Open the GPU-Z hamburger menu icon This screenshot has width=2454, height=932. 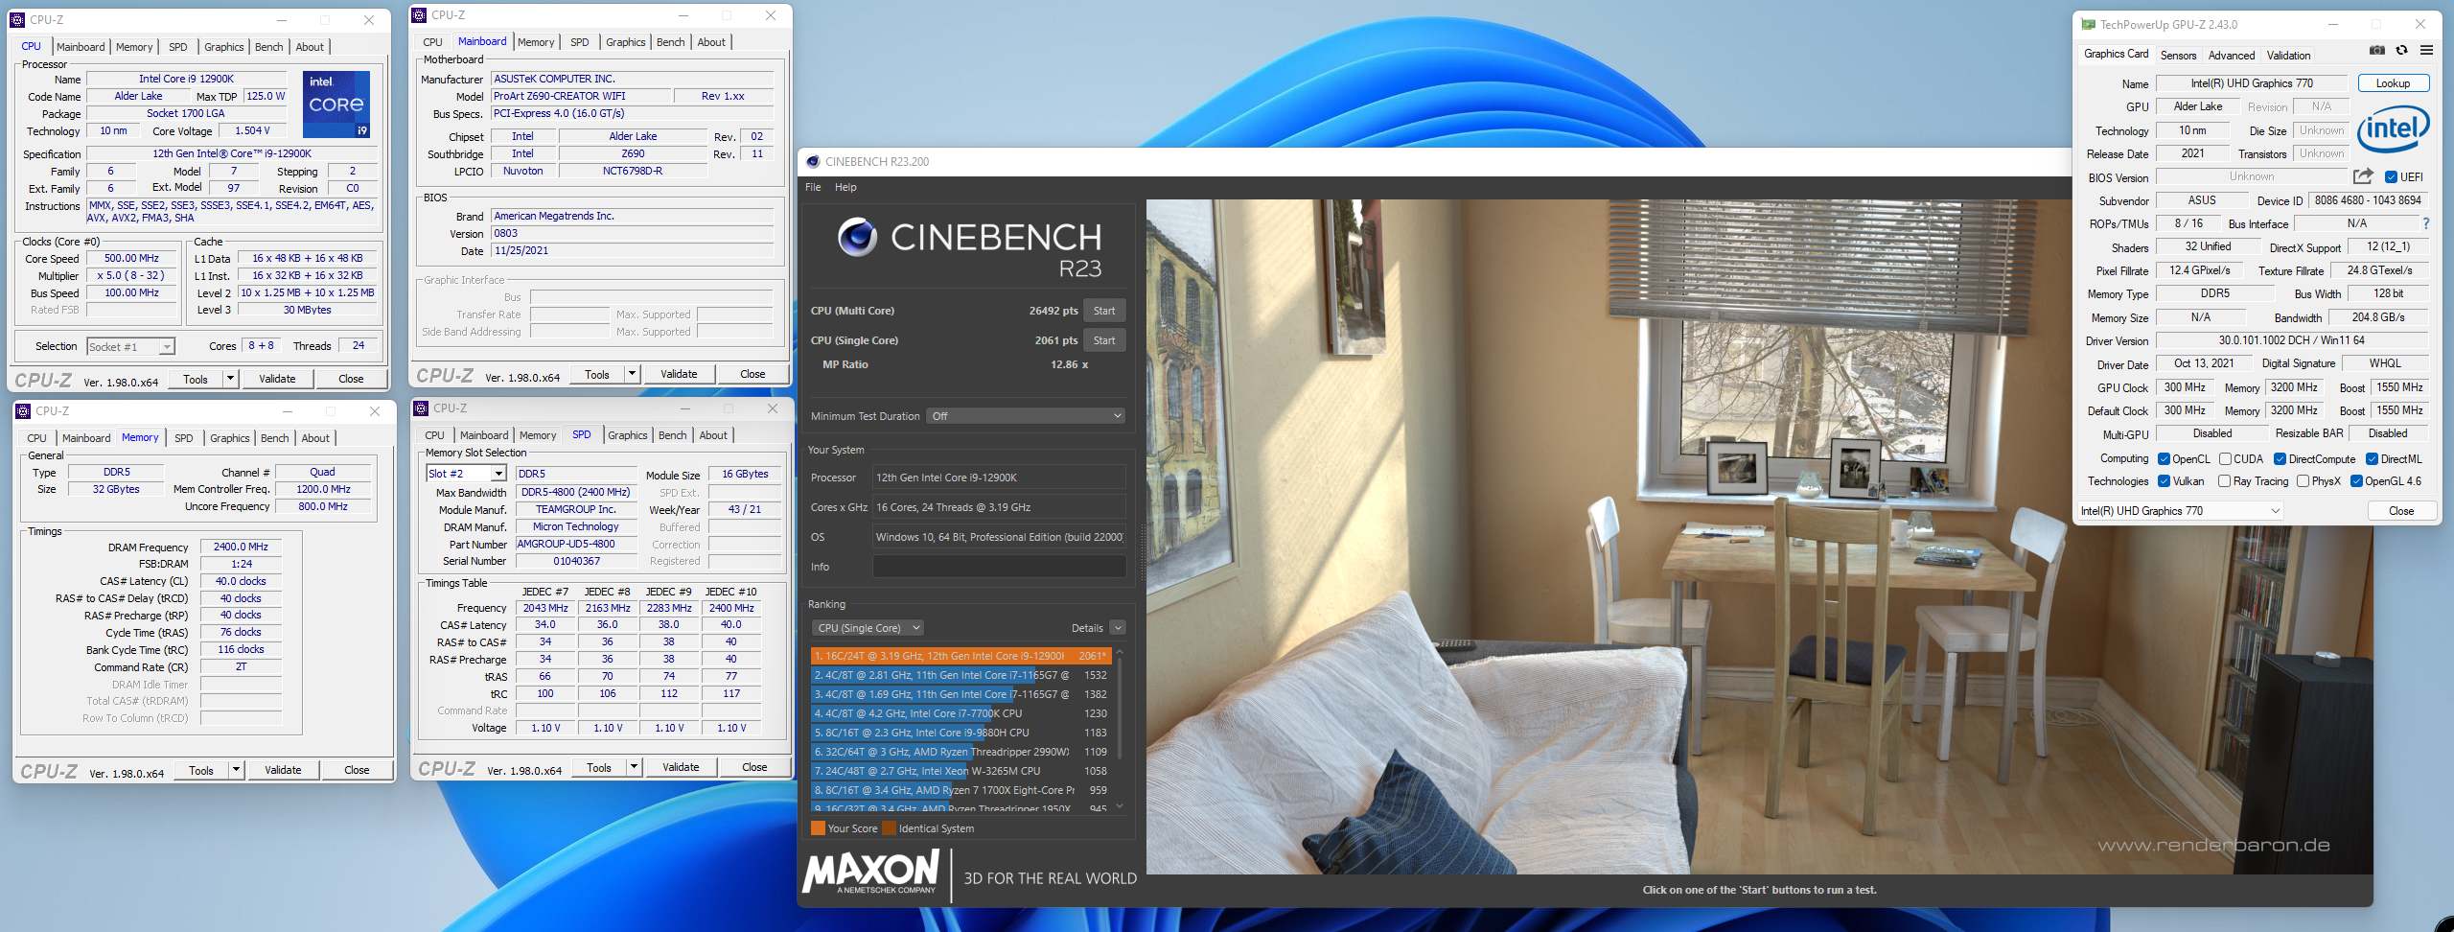pos(2426,51)
